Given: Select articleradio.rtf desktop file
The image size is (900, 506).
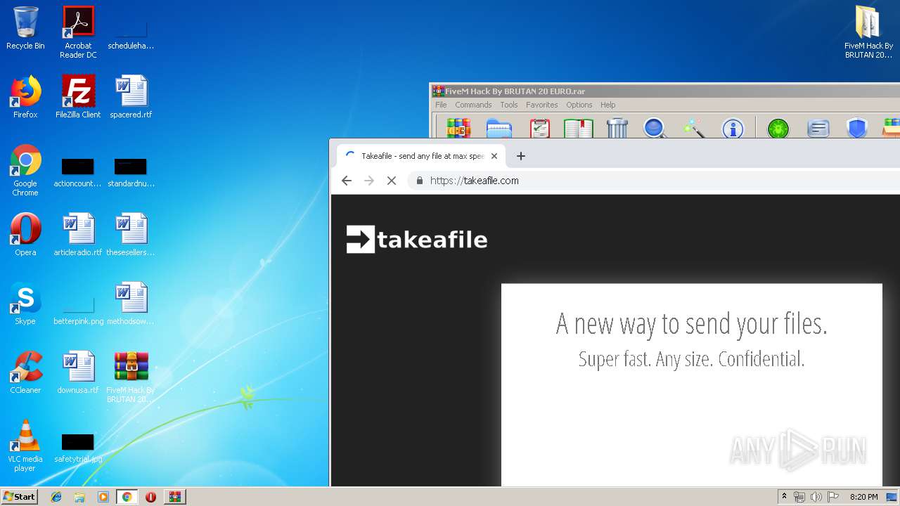Looking at the screenshot, I should click(x=78, y=235).
